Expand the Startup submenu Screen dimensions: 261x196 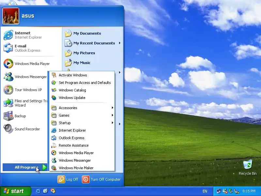[82, 123]
